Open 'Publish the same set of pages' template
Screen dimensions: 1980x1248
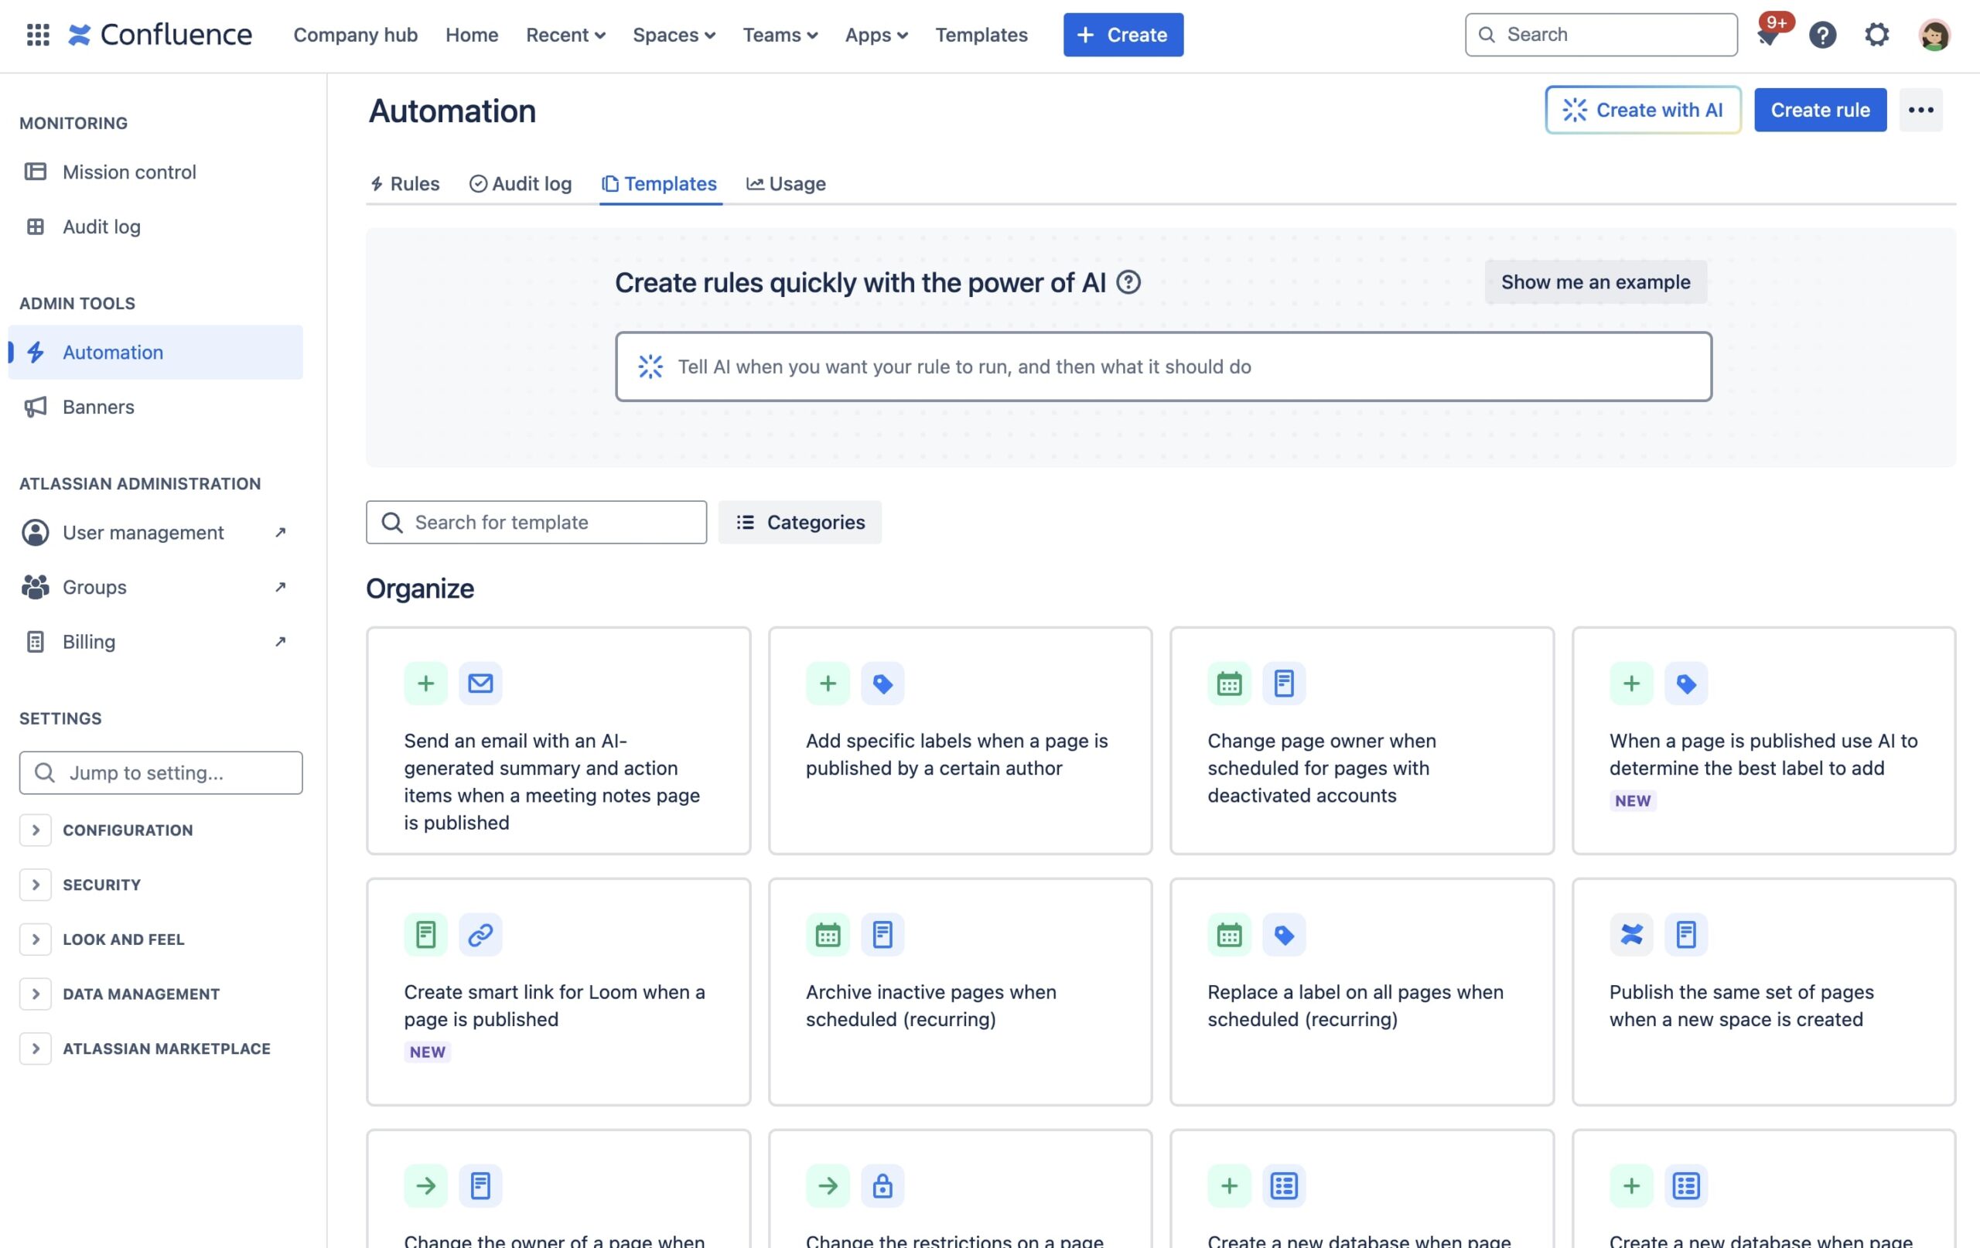[1763, 992]
